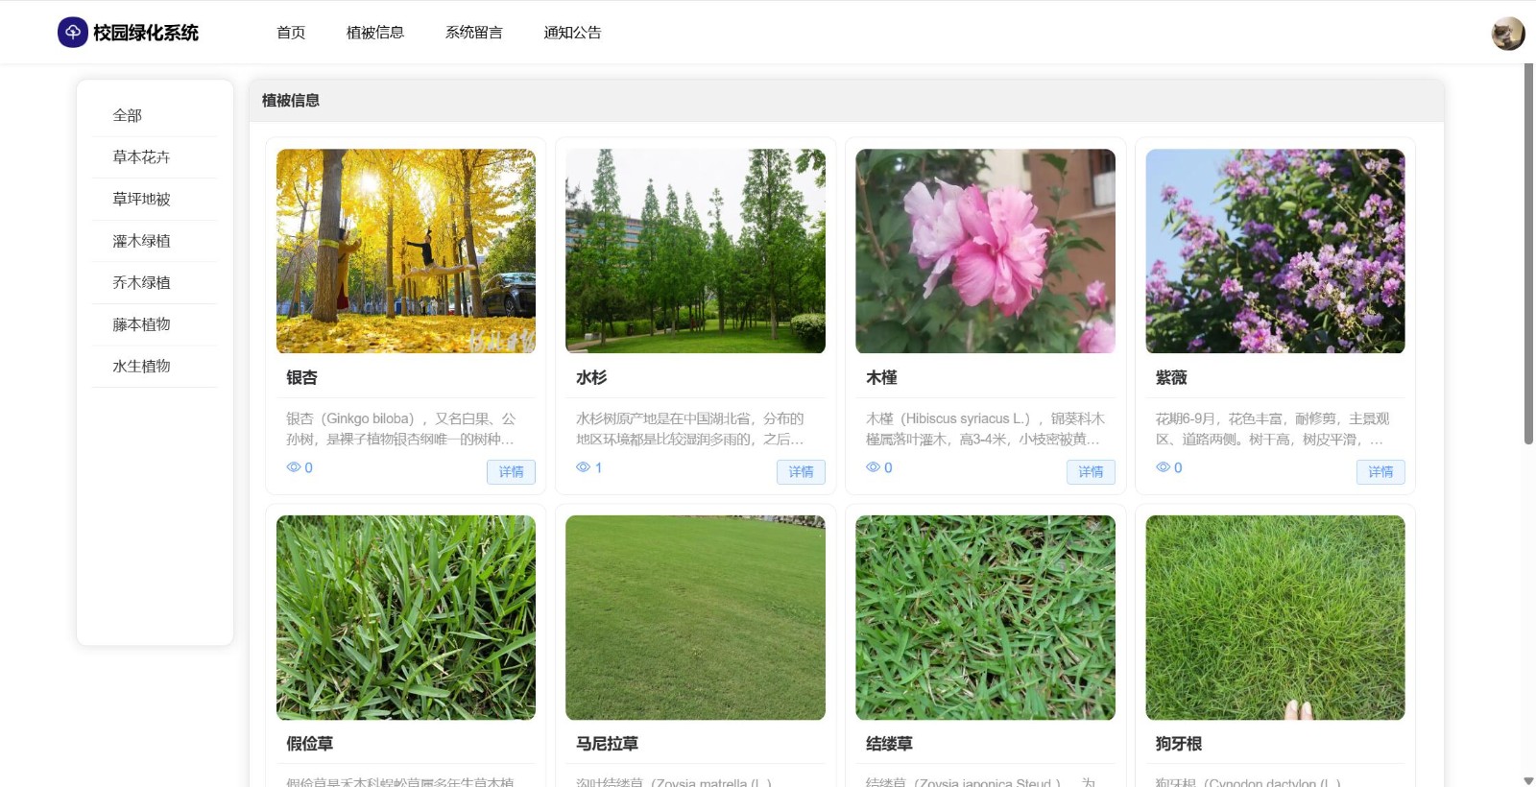This screenshot has height=787, width=1536.
Task: Click the eye view icon on 银杏 card
Action: point(294,467)
